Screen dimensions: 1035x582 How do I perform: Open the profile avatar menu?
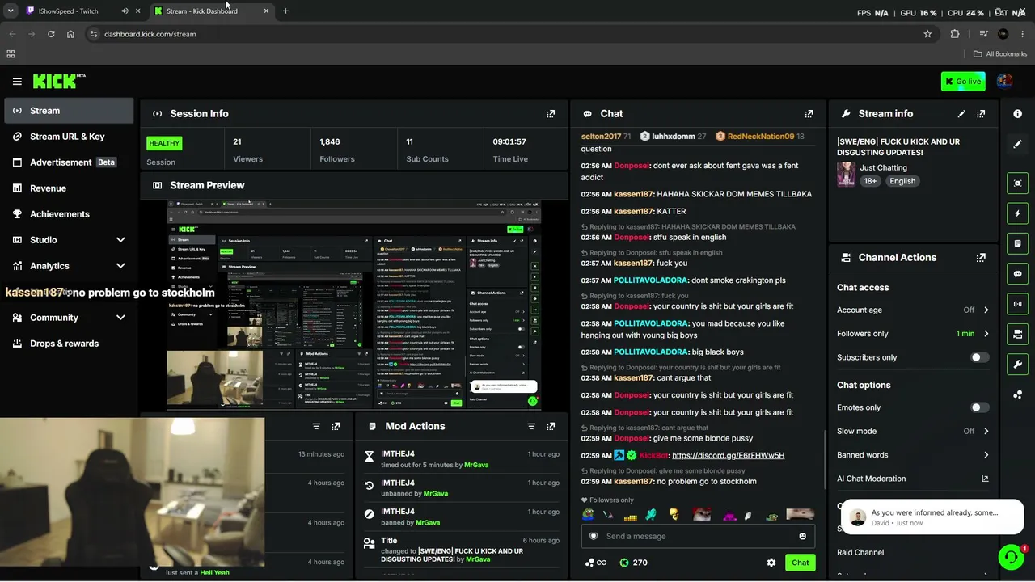coord(1004,82)
